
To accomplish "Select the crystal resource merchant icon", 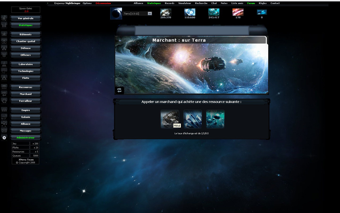I will pos(192,119).
